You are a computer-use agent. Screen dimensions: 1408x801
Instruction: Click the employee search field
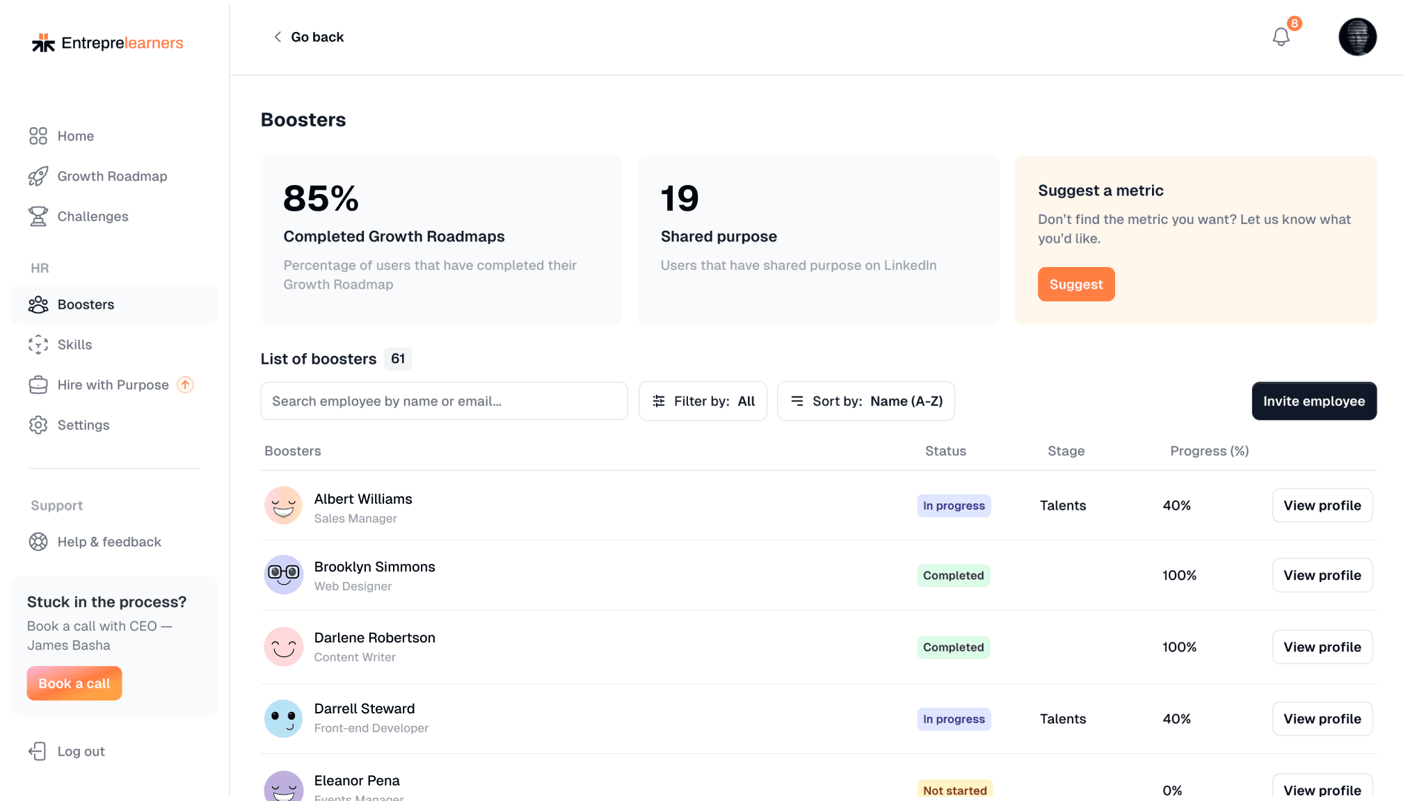click(444, 401)
